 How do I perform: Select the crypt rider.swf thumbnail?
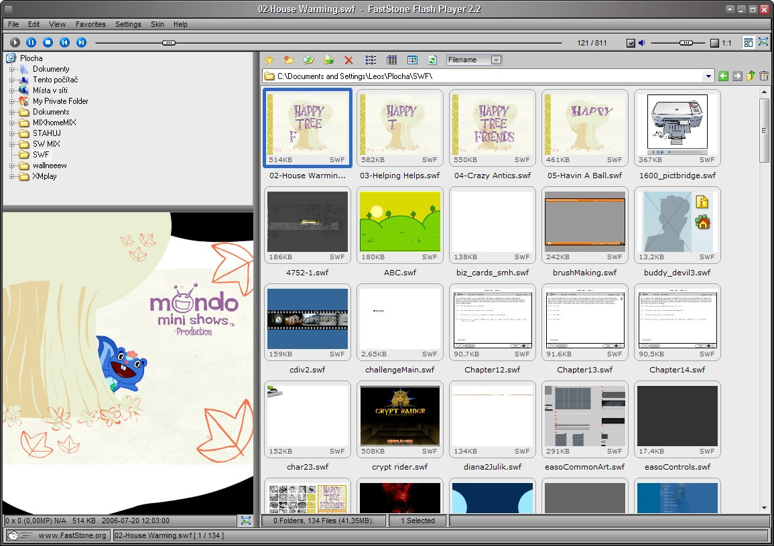coord(400,419)
